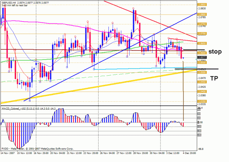Click the 21 Nov 12:00 time label
Screen dimensions: 229x162
74,153
